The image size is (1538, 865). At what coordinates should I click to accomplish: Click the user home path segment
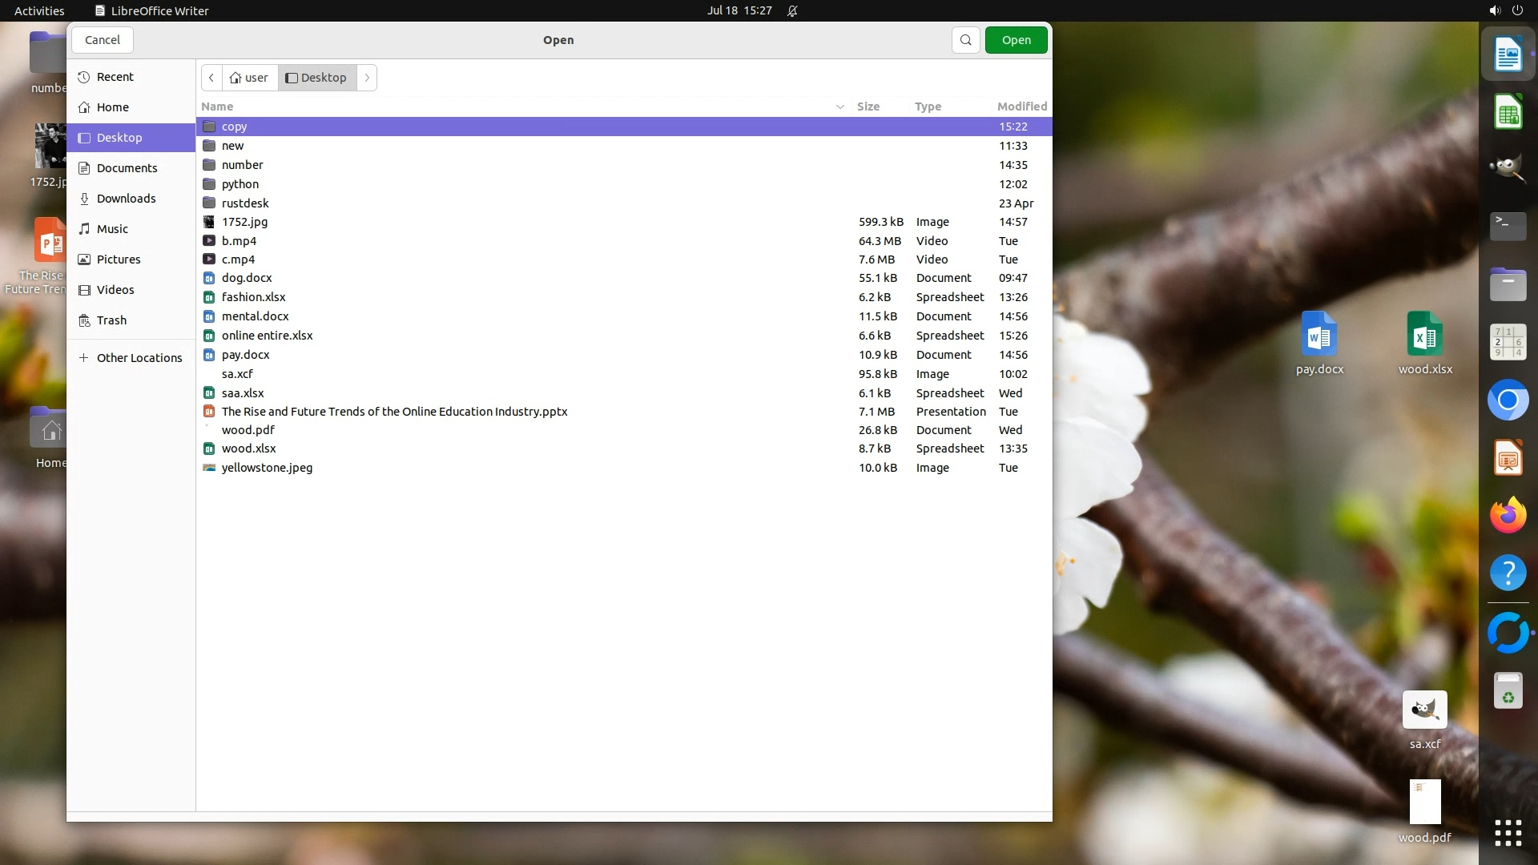click(x=249, y=78)
